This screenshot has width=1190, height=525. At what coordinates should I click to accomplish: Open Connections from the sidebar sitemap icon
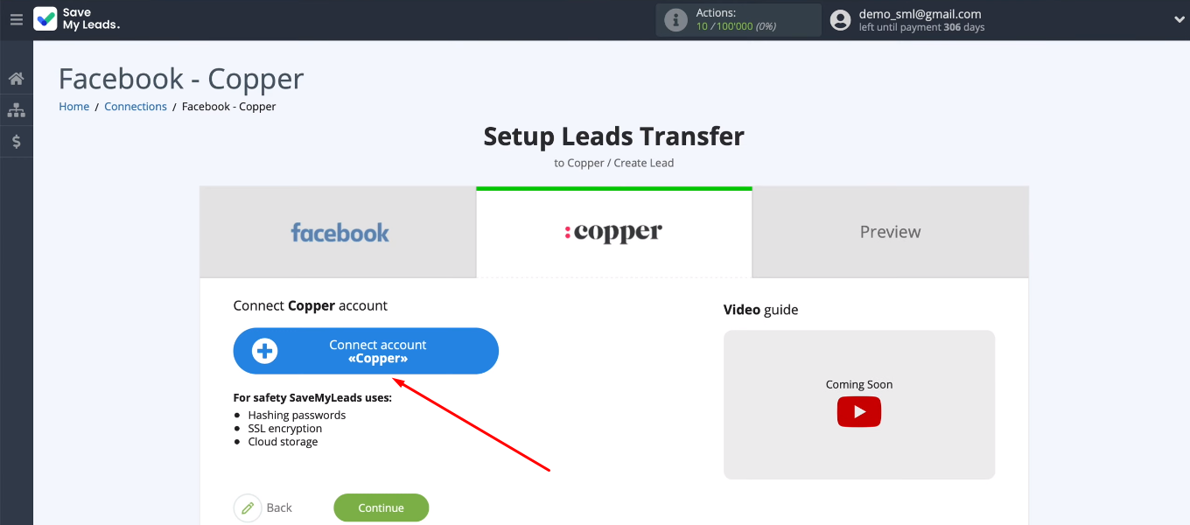(16, 110)
